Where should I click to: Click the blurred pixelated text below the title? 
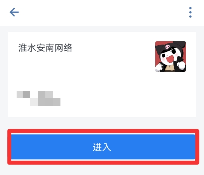click(39, 98)
